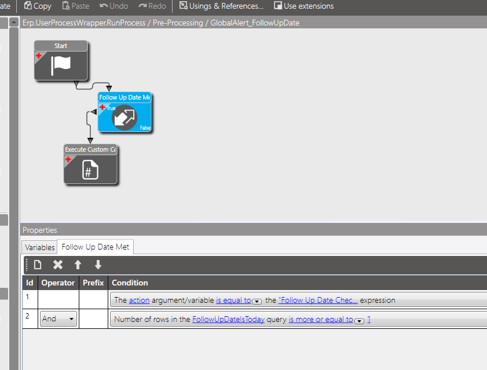Viewport: 487px width, 370px height.
Task: Undo the last workflow change
Action: pyautogui.click(x=113, y=6)
